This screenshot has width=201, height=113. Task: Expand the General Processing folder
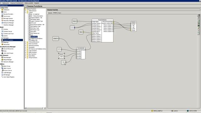pos(25,46)
